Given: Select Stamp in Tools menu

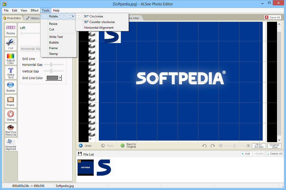Looking at the screenshot, I should [x=58, y=54].
